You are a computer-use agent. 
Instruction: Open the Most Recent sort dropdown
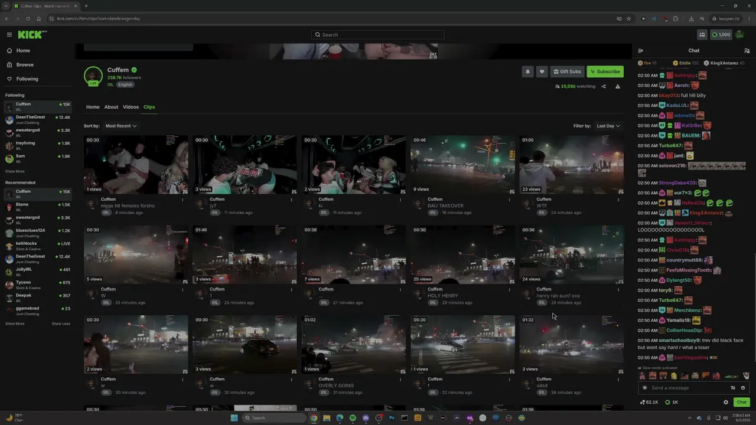(120, 126)
